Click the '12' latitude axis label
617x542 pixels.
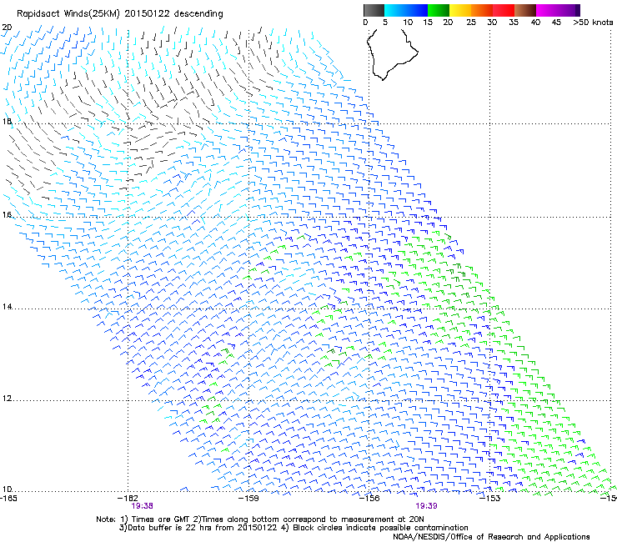click(x=7, y=399)
